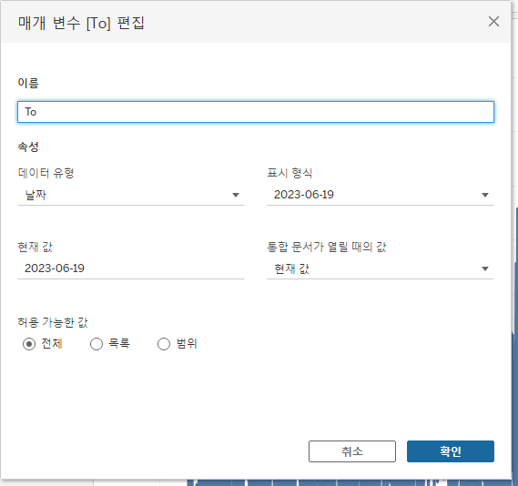Click the 데이터 유형 dropdown arrow
518x486 pixels.
[x=236, y=195]
